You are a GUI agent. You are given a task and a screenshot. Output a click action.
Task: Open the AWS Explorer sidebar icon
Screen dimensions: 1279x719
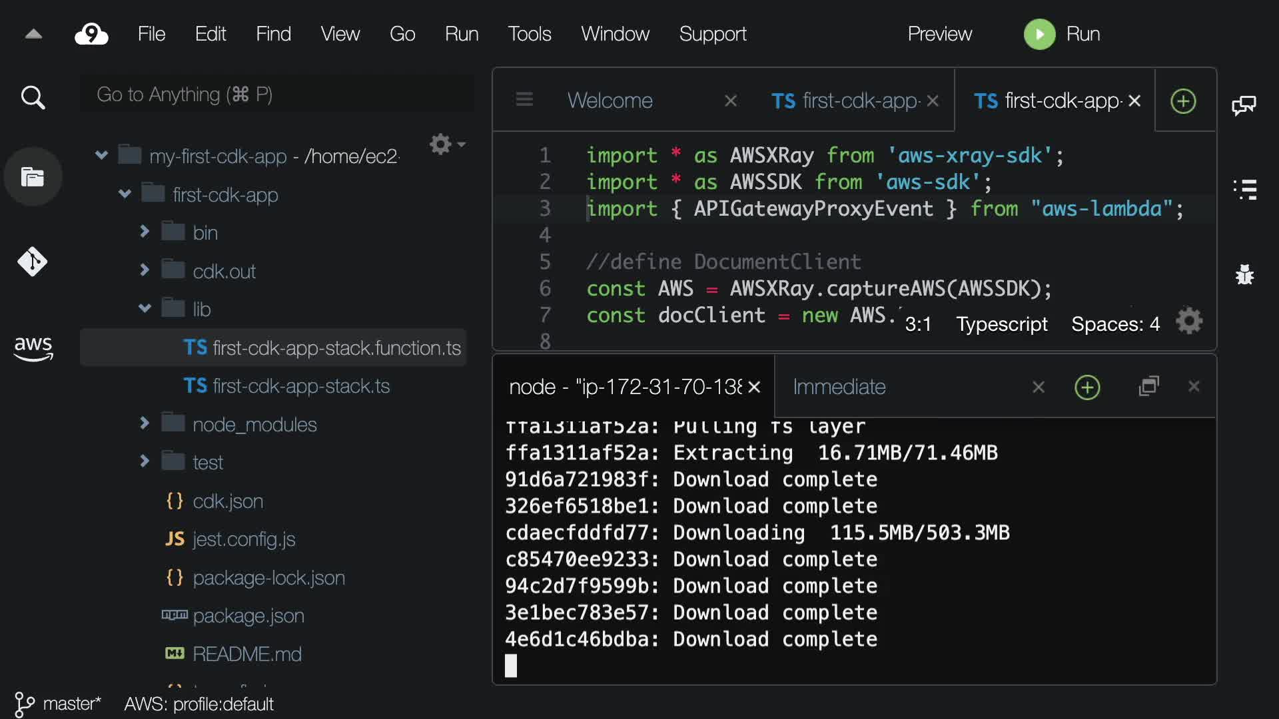coord(33,348)
